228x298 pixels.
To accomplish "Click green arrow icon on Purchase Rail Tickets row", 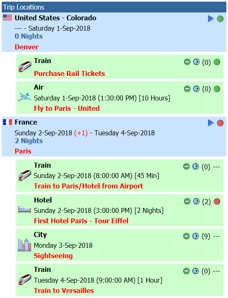I will click(x=187, y=62).
